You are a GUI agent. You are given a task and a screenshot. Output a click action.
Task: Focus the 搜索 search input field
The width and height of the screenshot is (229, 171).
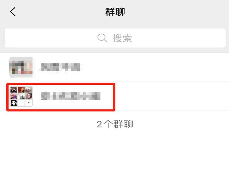[115, 38]
